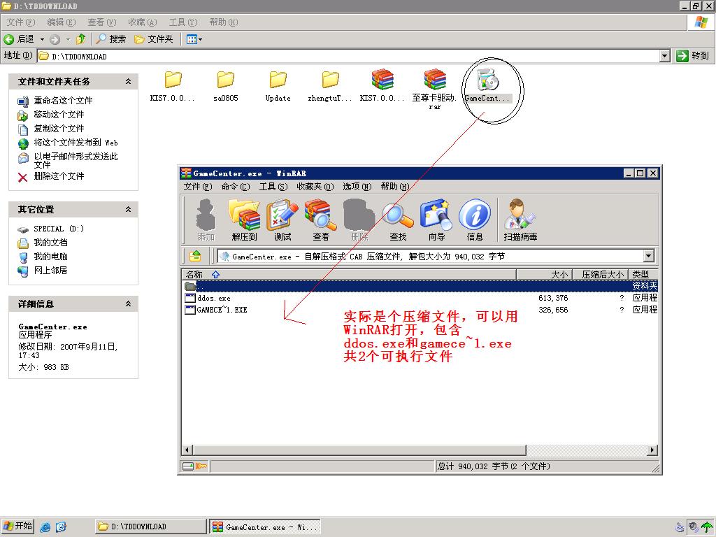Click the Explorer address bar field
The height and width of the screenshot is (537, 716).
349,56
